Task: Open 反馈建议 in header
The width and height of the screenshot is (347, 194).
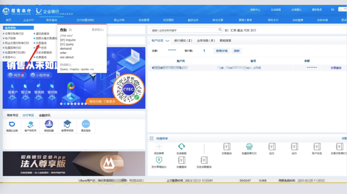Action: pyautogui.click(x=296, y=9)
